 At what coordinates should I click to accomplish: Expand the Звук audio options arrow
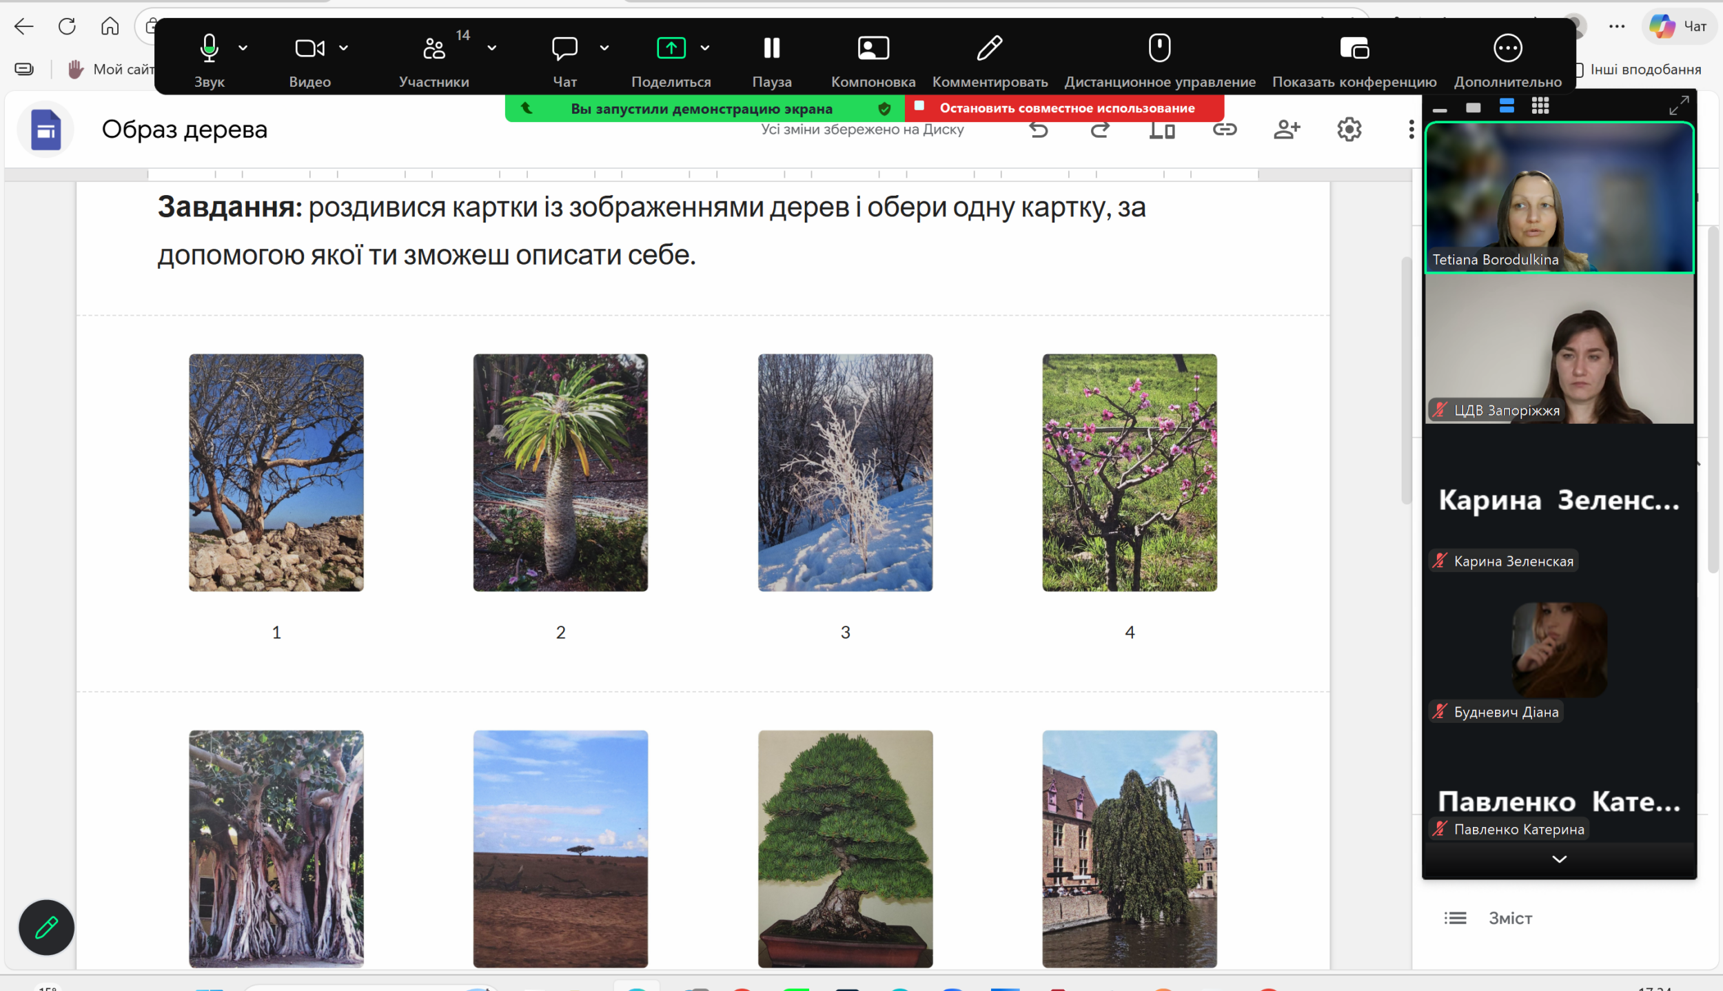[x=243, y=48]
